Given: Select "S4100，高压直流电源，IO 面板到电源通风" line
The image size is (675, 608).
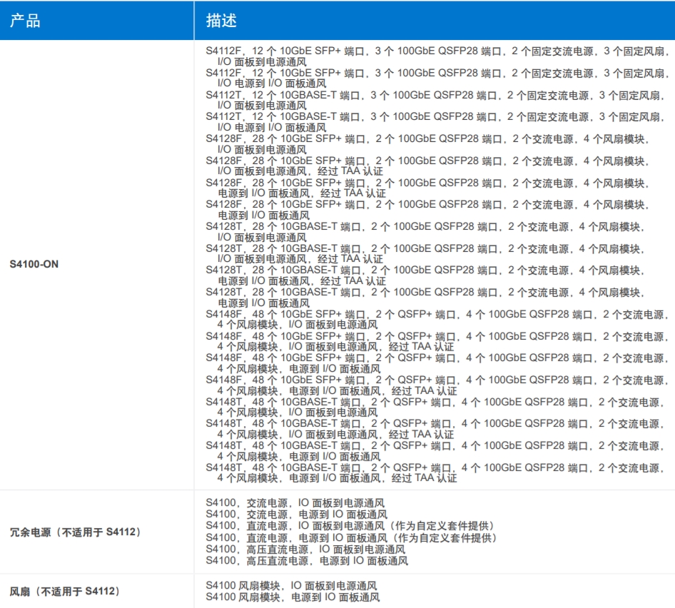Looking at the screenshot, I should pyautogui.click(x=305, y=549).
